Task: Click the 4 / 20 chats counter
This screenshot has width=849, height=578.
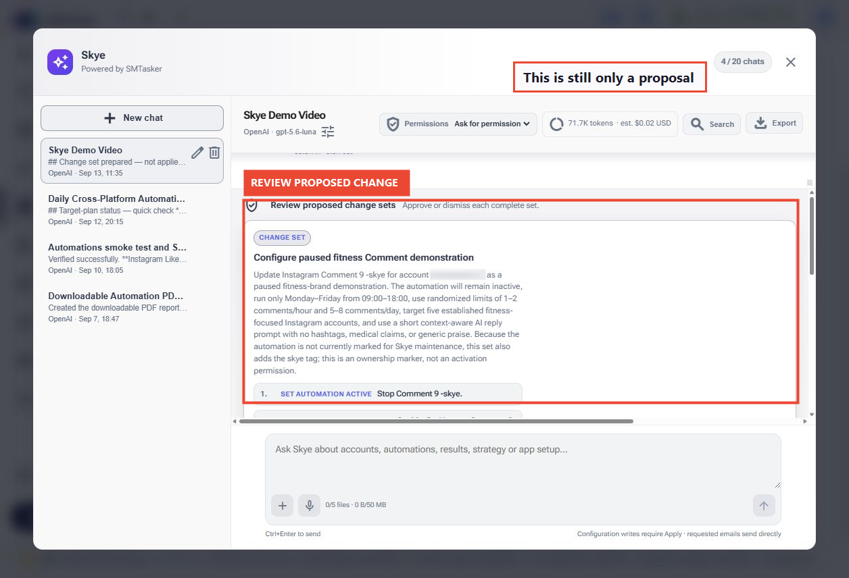Action: 742,61
